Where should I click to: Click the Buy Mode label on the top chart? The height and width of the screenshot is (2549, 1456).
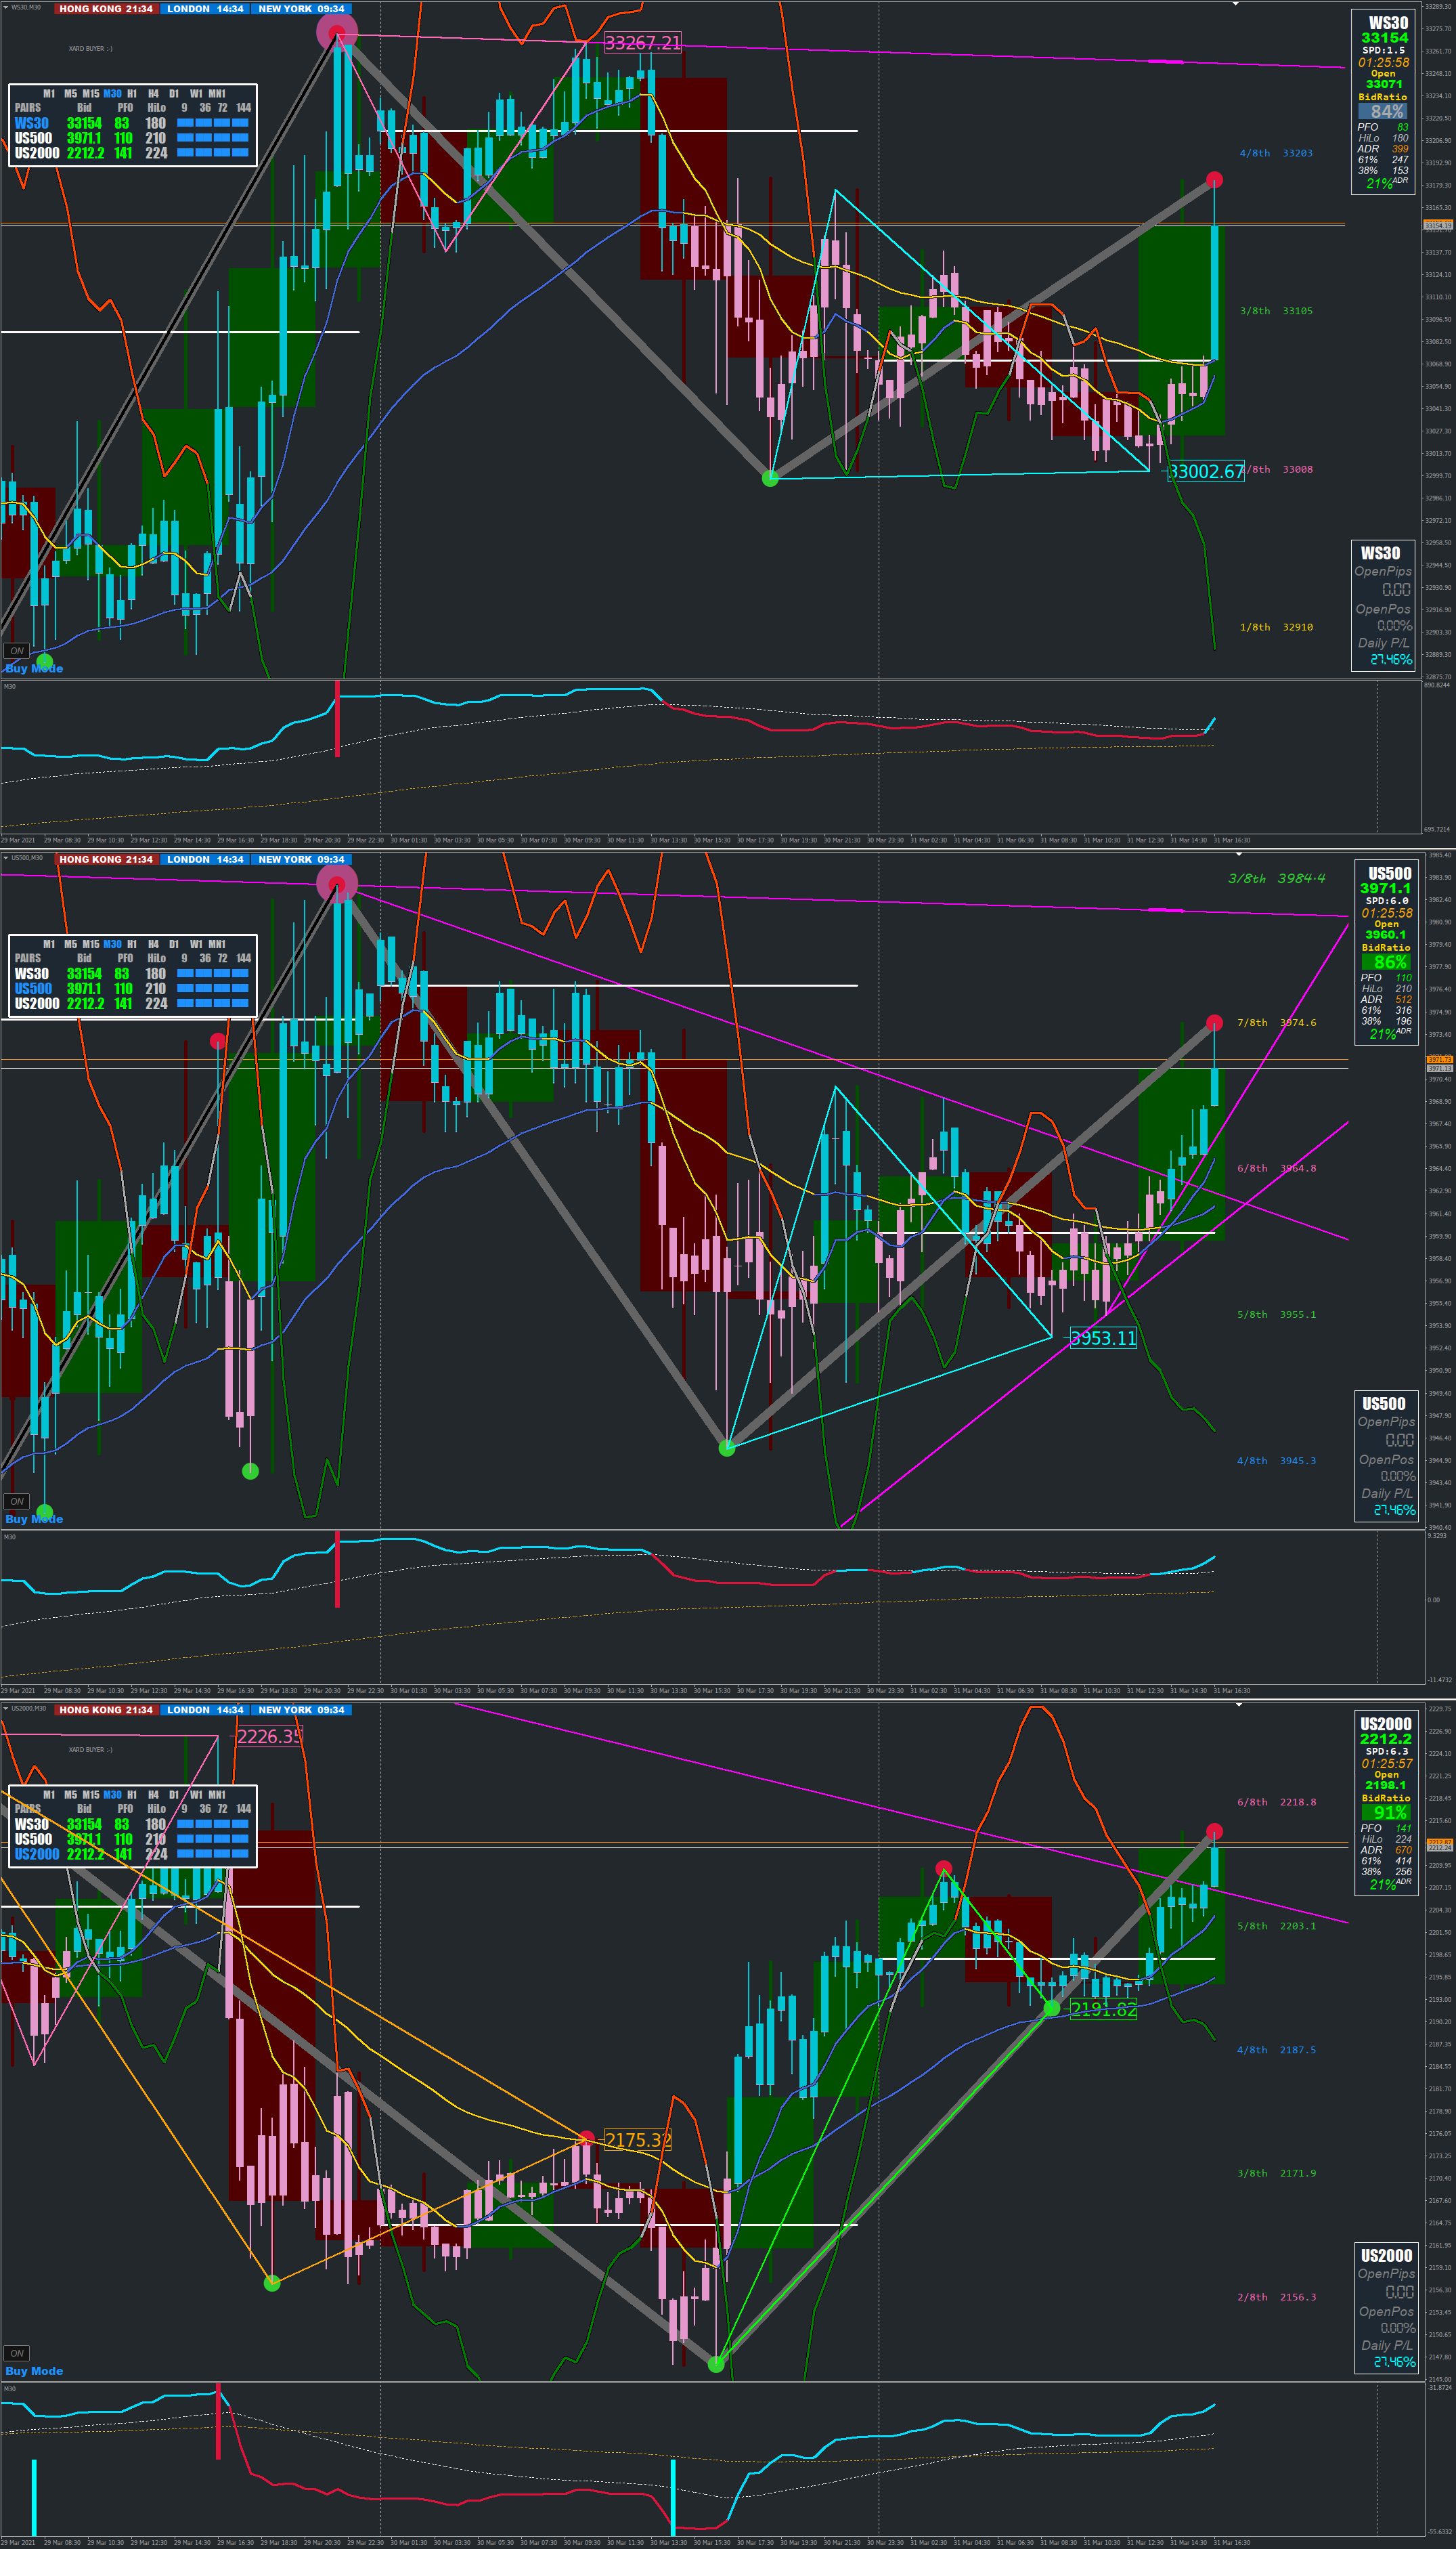pyautogui.click(x=34, y=668)
